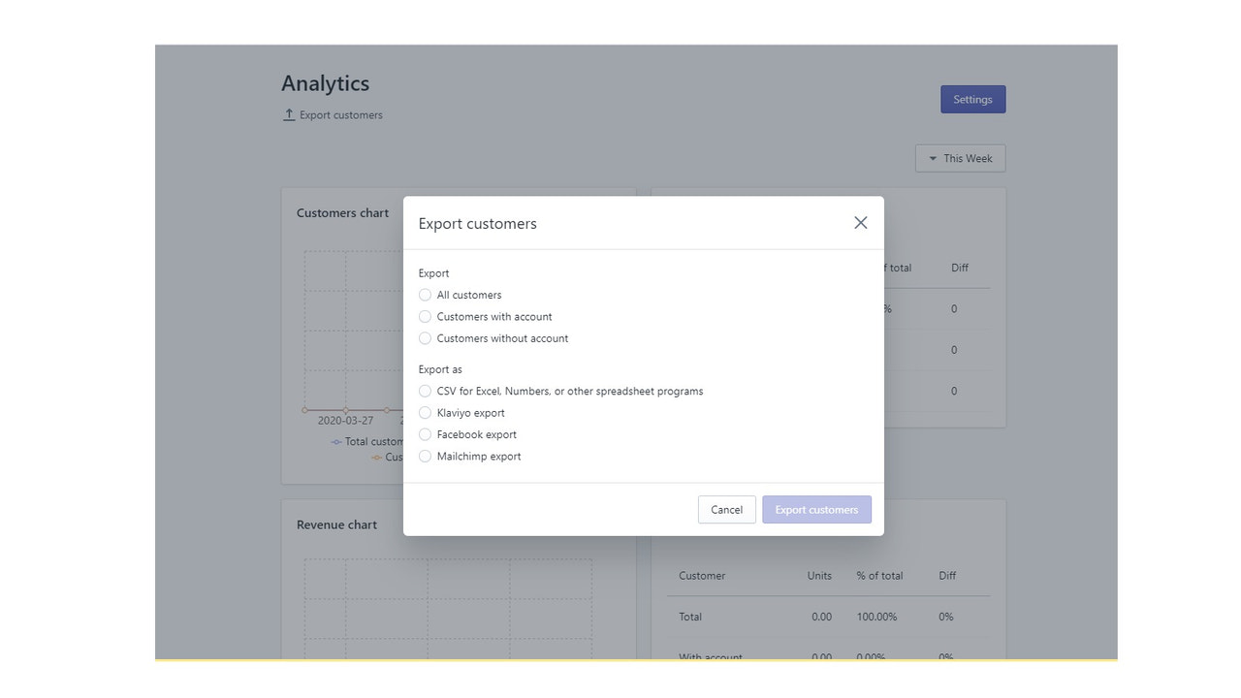The image size is (1241, 698).
Task: Toggle the Total customers legend entry
Action: coord(366,441)
